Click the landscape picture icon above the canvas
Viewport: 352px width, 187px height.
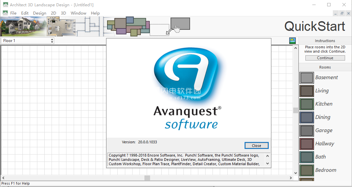pos(292,41)
